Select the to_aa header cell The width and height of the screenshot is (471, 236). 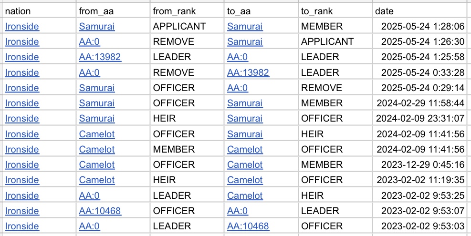point(262,11)
